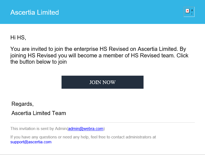
Task: Click the red X placeholder mark
Action: [x=188, y=11]
